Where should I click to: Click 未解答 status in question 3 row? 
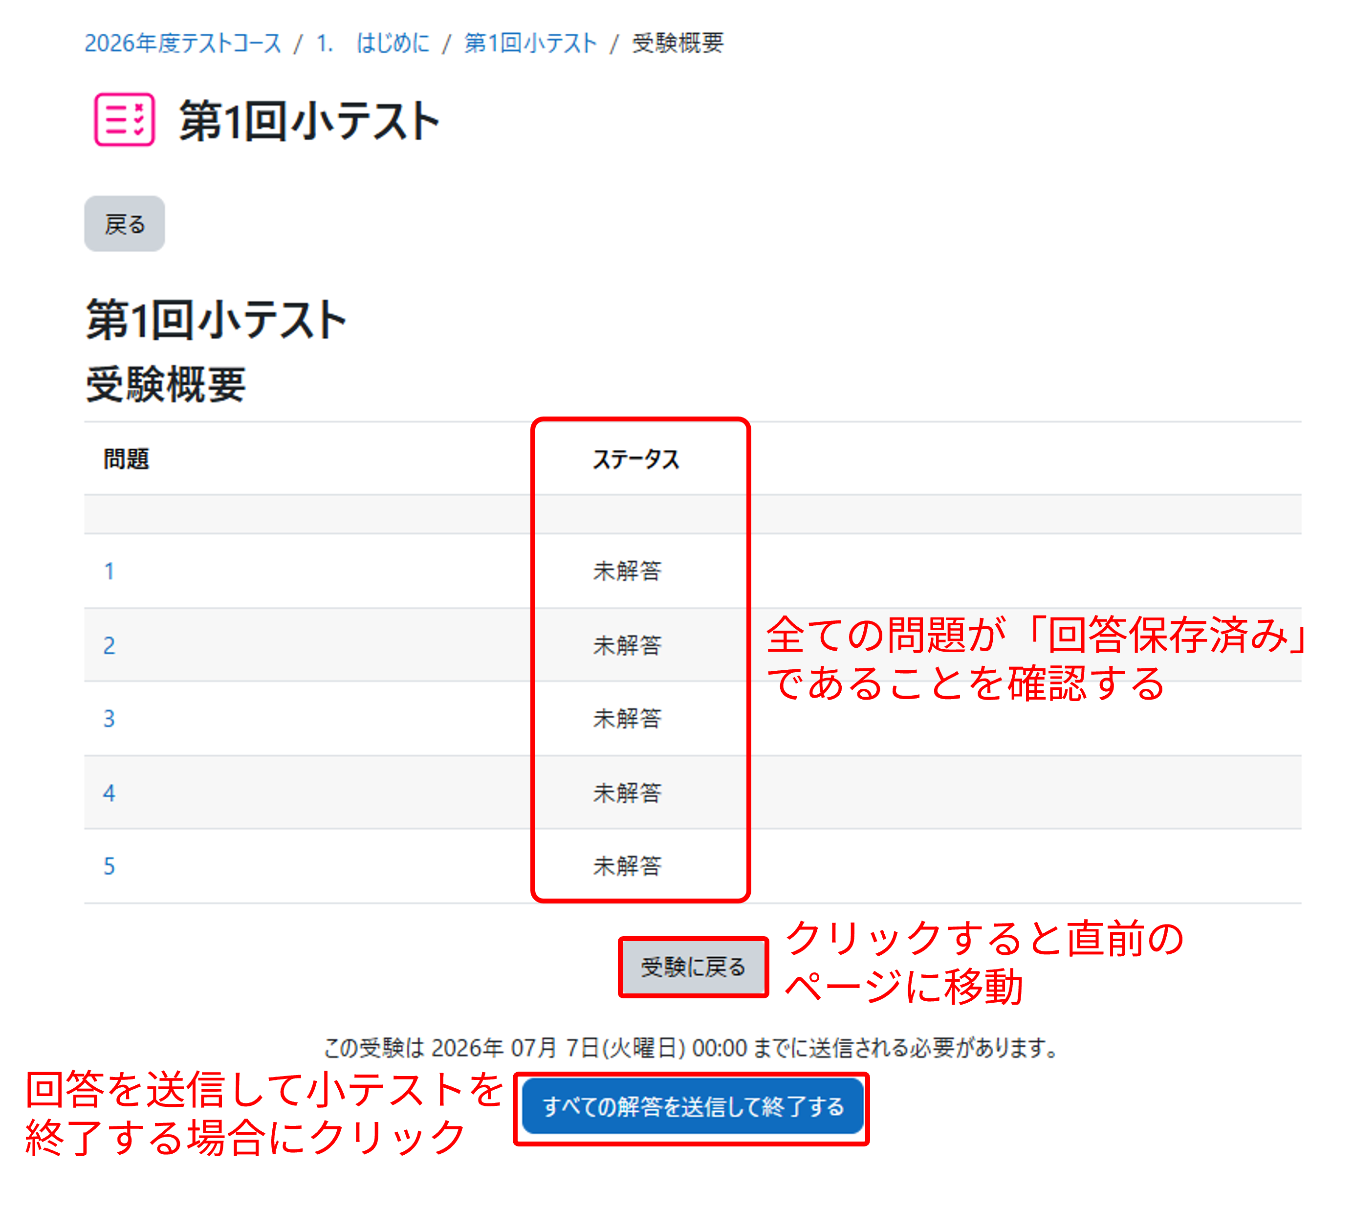pyautogui.click(x=628, y=719)
